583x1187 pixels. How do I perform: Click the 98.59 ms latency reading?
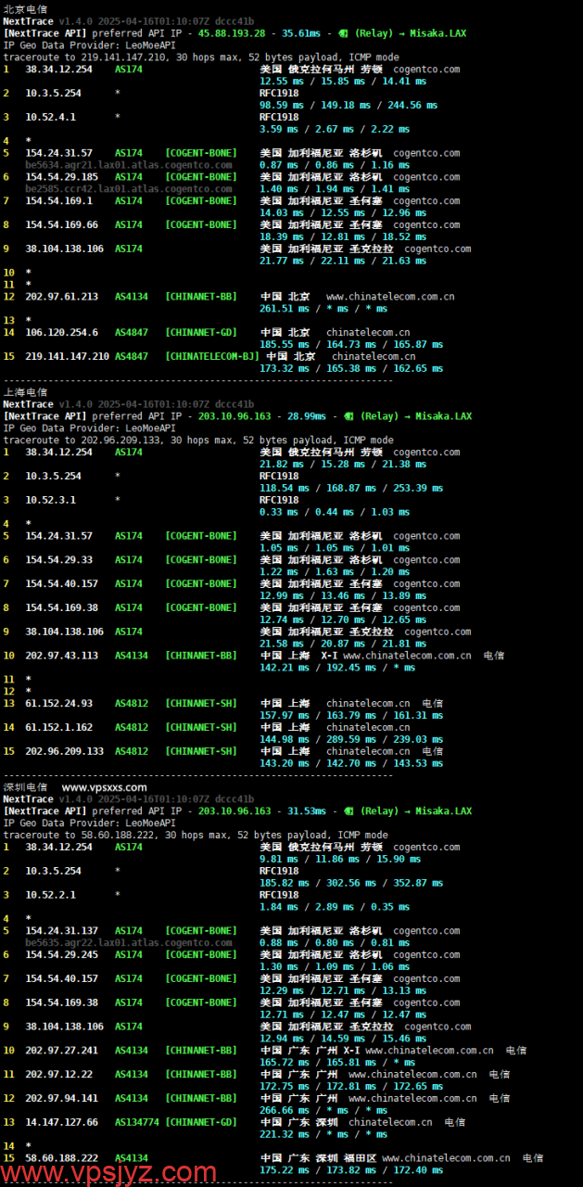281,106
